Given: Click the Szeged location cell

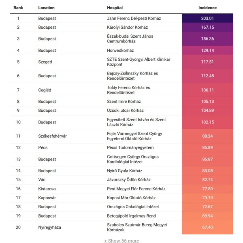Looking at the screenshot, I should [45, 62].
